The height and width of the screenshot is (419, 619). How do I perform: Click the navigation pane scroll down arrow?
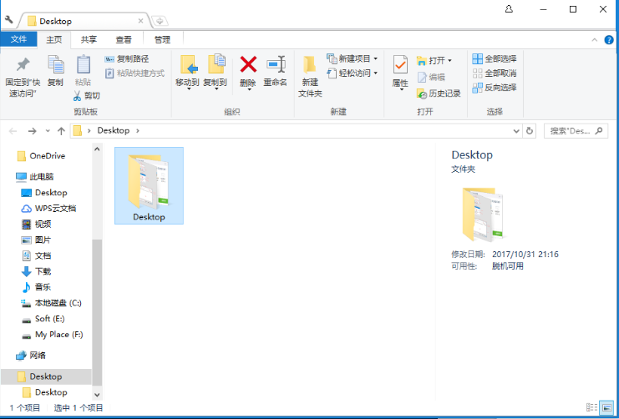(x=97, y=395)
